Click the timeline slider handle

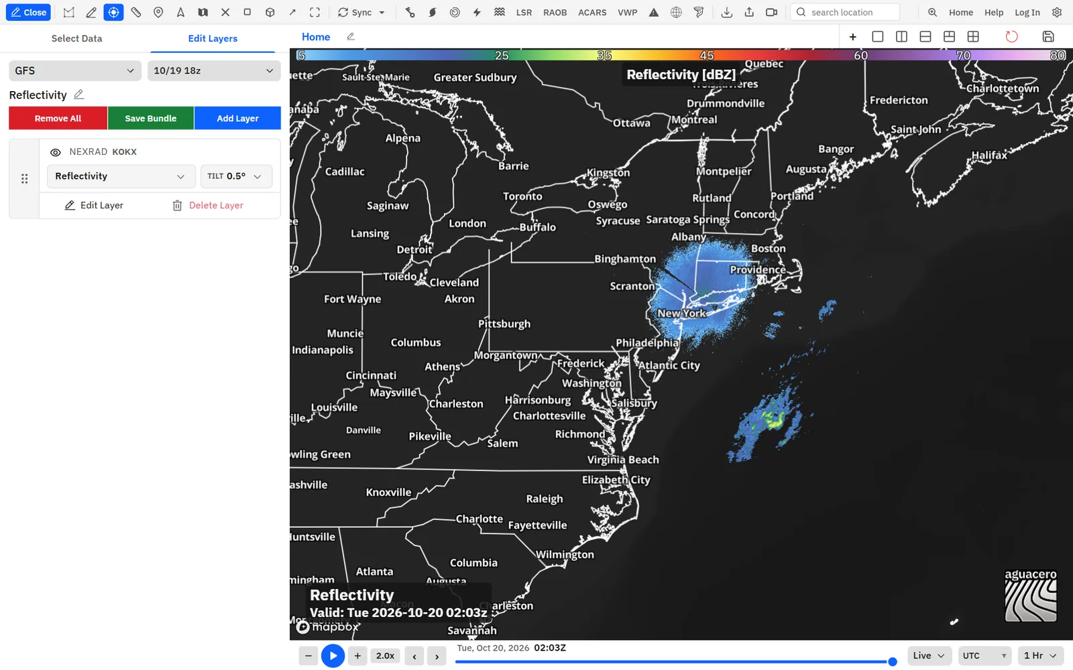(893, 661)
